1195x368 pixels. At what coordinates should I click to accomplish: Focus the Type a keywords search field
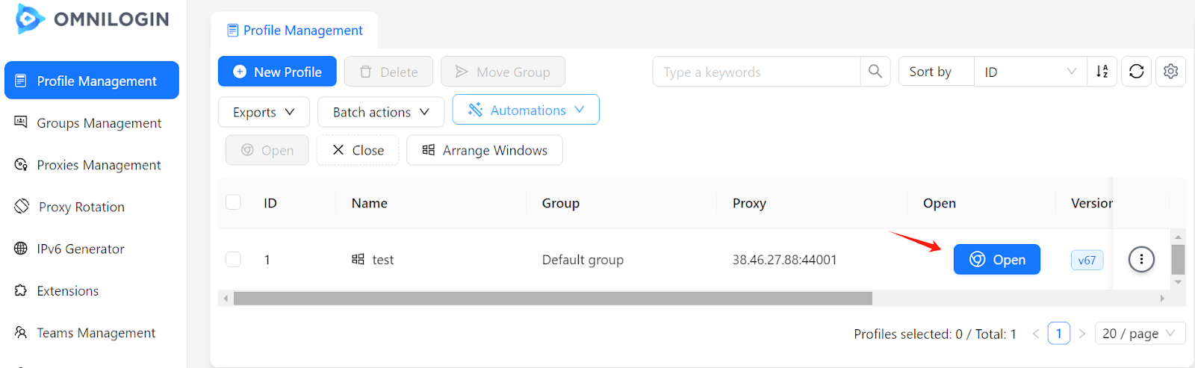[x=756, y=72]
